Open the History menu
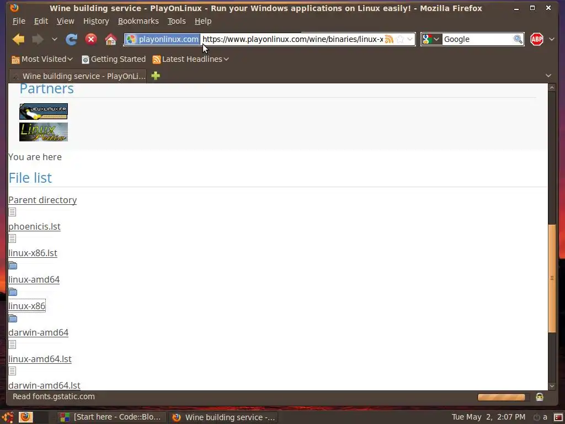 [96, 22]
